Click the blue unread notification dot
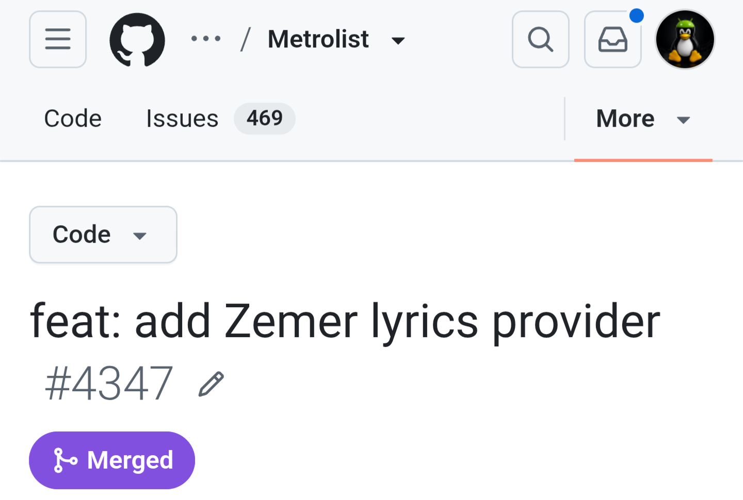 pyautogui.click(x=637, y=15)
